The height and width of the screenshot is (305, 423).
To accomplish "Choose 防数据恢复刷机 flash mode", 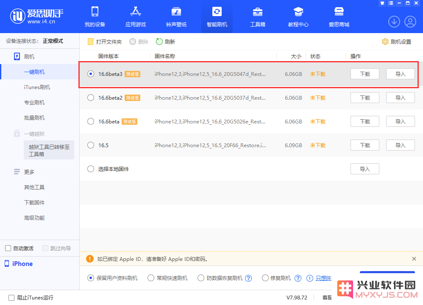I will click(201, 278).
